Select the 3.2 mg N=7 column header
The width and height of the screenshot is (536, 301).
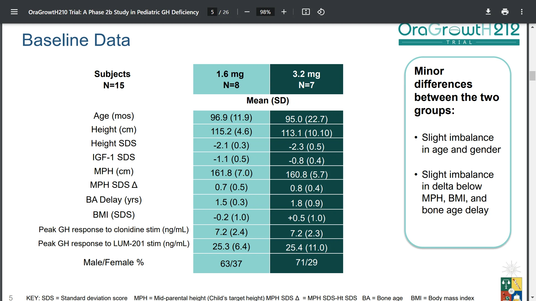(307, 79)
